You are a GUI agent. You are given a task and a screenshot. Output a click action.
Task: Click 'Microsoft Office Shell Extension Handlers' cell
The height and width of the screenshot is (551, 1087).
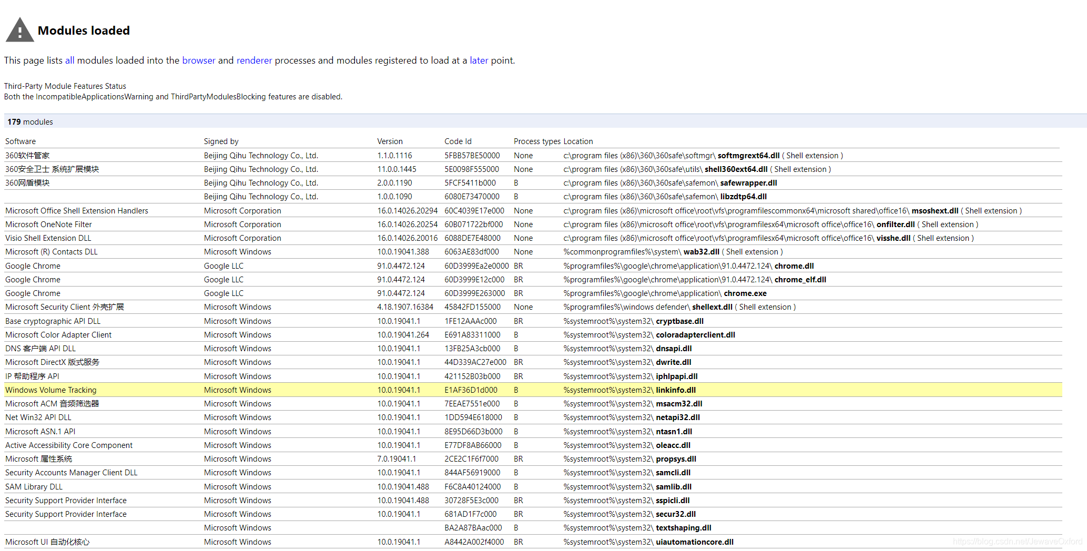(x=77, y=211)
